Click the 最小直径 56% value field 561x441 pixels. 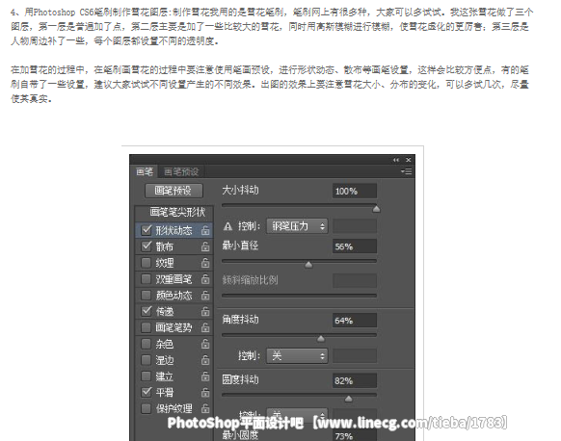coord(355,246)
